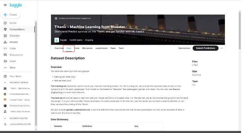This screenshot has width=242, height=133.
Task: Click the Titanic recently viewed thumbnail
Action: tap(5, 88)
